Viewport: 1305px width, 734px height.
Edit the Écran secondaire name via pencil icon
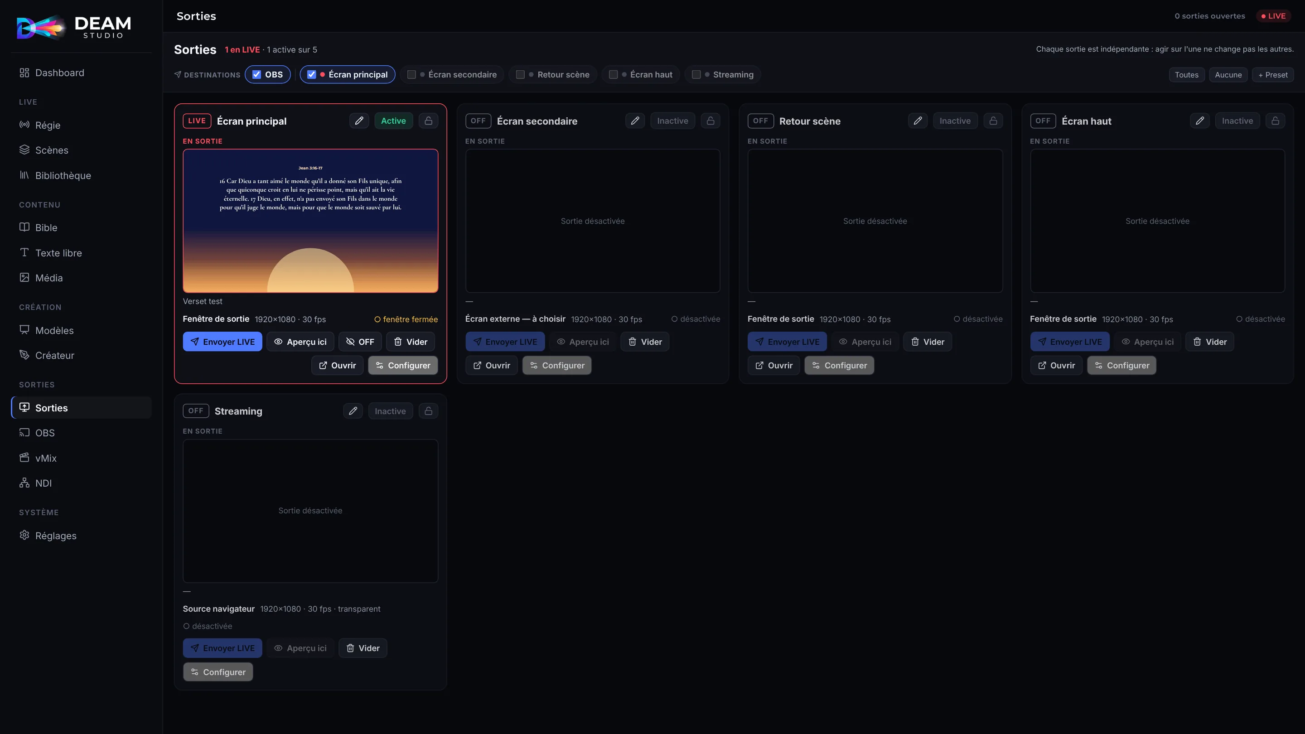[x=635, y=121]
